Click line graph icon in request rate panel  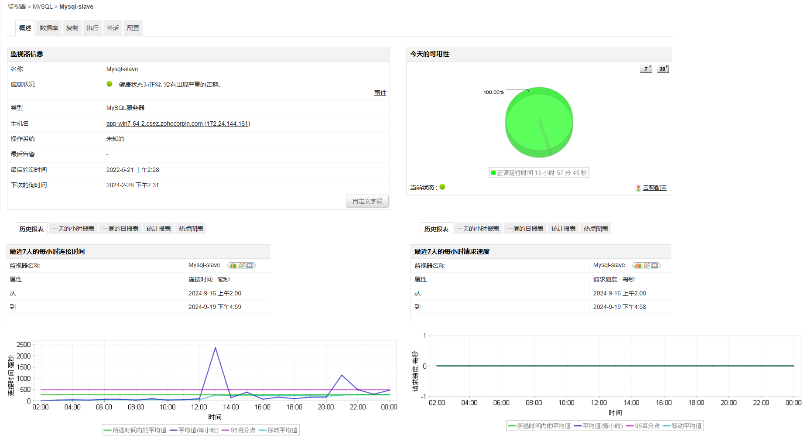pos(647,265)
